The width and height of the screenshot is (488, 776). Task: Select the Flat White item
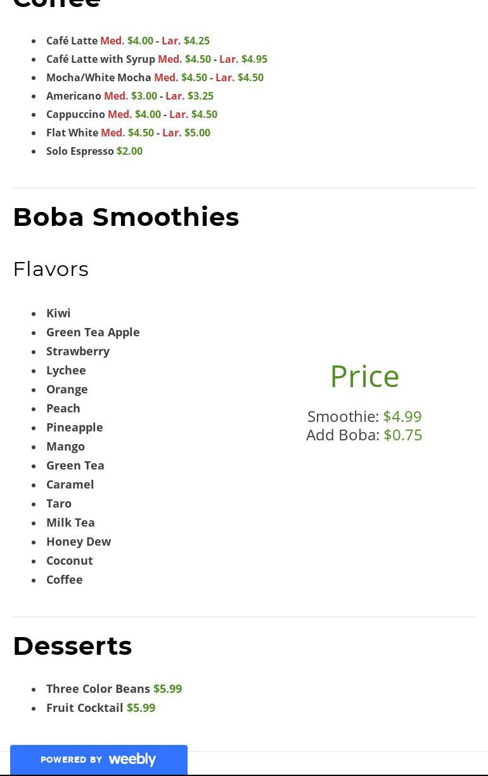click(x=72, y=133)
